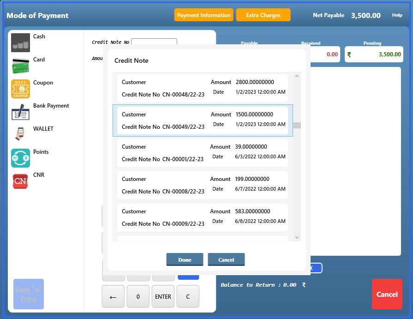Viewport: 413px width, 319px height.
Task: Click amount 2800.00000000
Action: click(x=255, y=82)
